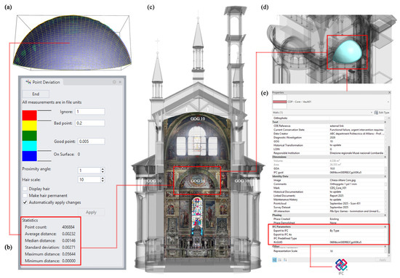Select the second view icon at Properties bottom
Image resolution: width=400 pixels, height=278 pixels.
coord(280,260)
